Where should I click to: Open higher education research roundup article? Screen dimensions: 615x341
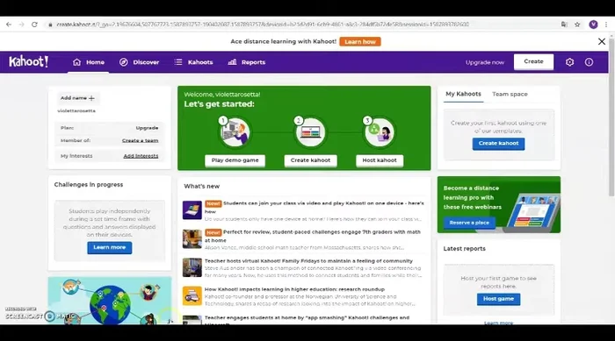click(x=294, y=289)
